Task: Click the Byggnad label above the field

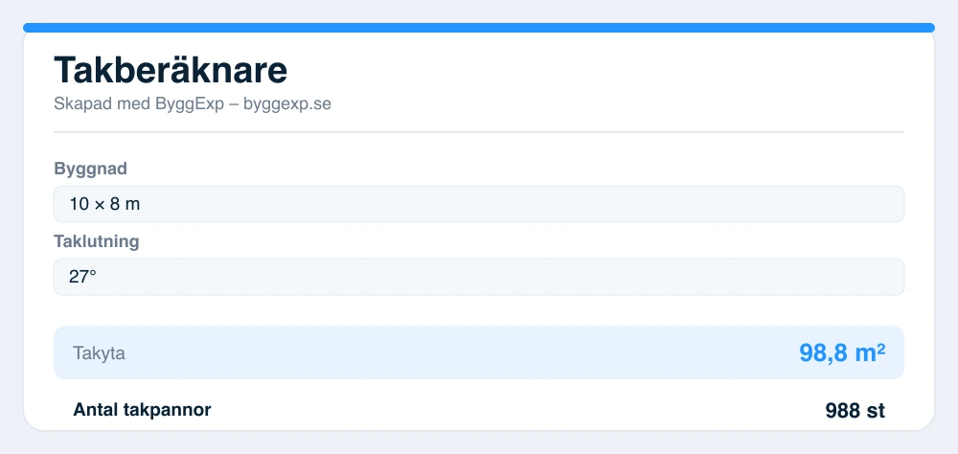Action: [x=90, y=169]
